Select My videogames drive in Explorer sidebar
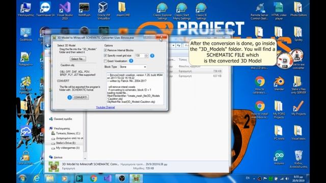Screen dimensions: 326x183 point(68,148)
